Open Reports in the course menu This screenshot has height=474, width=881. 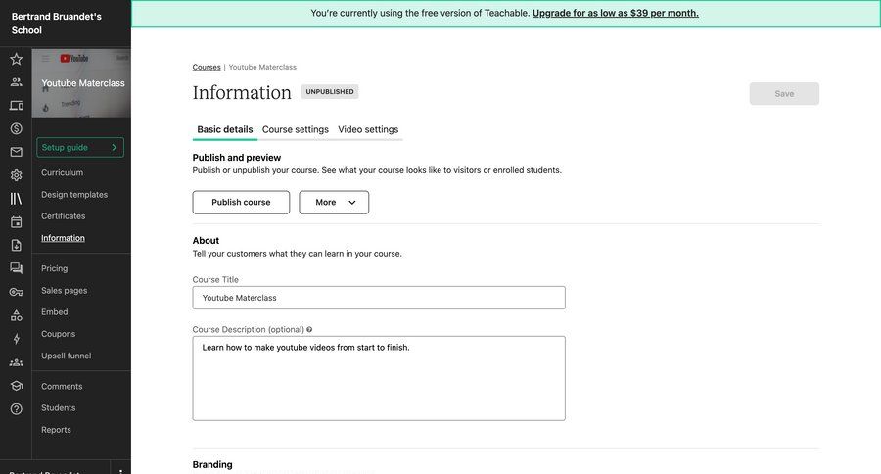56,430
